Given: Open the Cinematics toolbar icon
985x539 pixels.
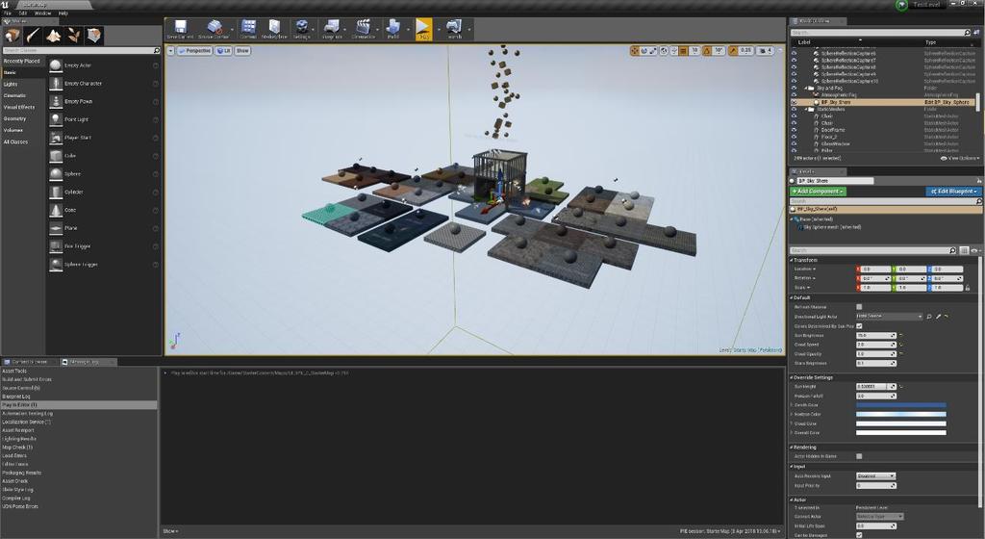Looking at the screenshot, I should (x=363, y=27).
